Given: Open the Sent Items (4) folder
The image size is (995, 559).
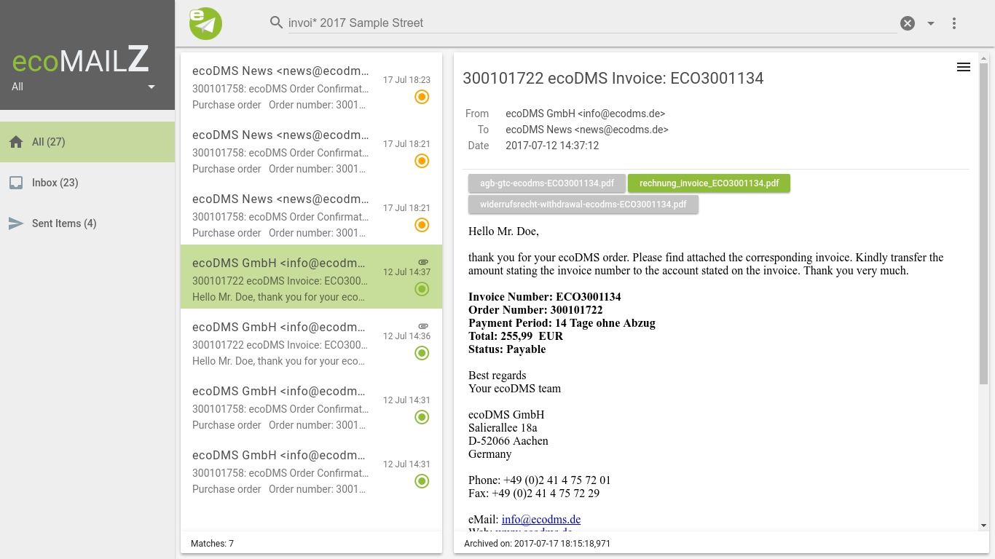Looking at the screenshot, I should (x=63, y=223).
